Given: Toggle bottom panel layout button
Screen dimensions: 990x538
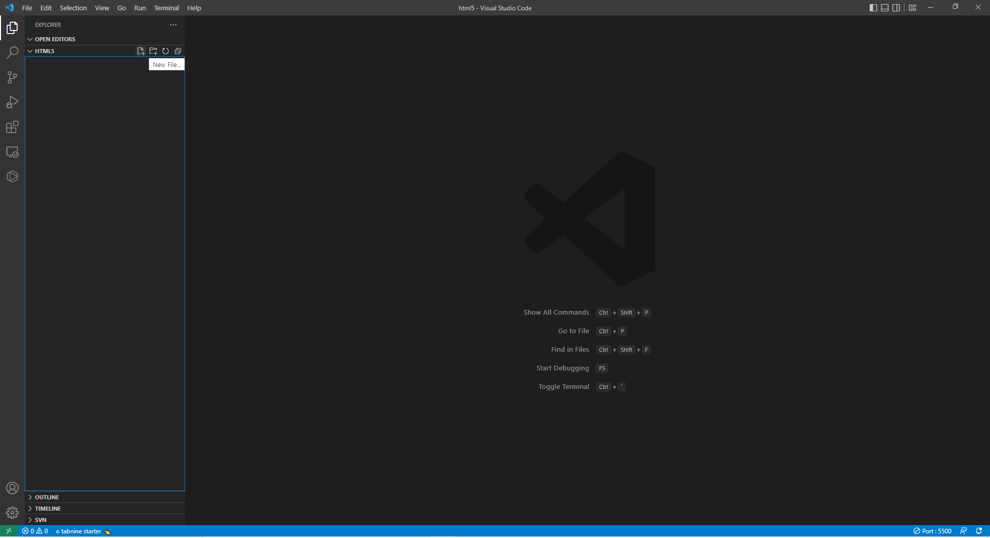Looking at the screenshot, I should tap(885, 8).
